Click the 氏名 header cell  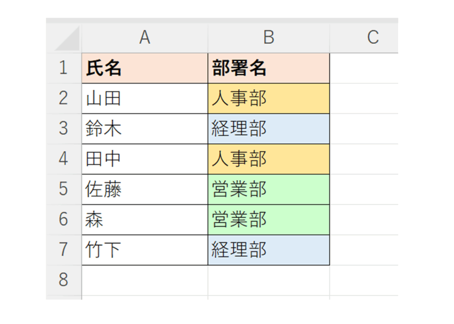[x=145, y=68]
